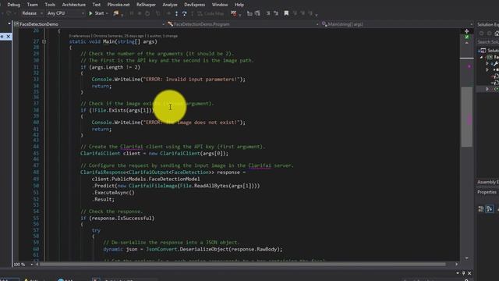Click the uncomment selection icon
This screenshot has width=499, height=281.
click(x=276, y=13)
